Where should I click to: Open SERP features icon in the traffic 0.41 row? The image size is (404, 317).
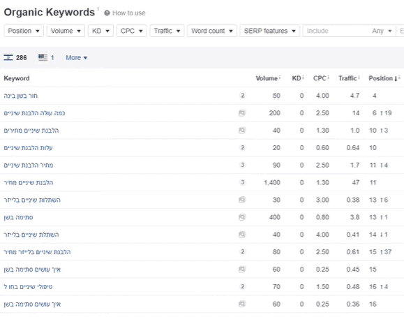pos(242,235)
